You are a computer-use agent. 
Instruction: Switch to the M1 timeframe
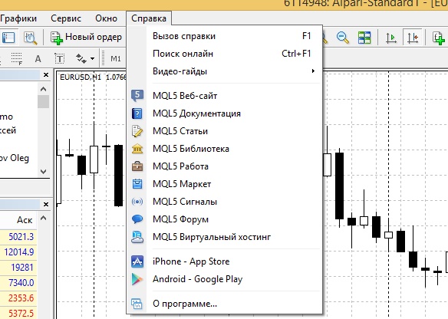point(115,59)
